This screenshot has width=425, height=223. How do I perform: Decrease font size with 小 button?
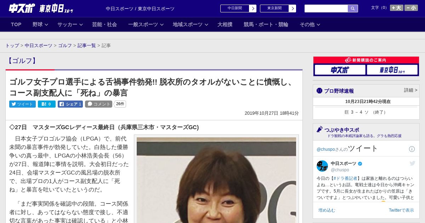pos(411,8)
